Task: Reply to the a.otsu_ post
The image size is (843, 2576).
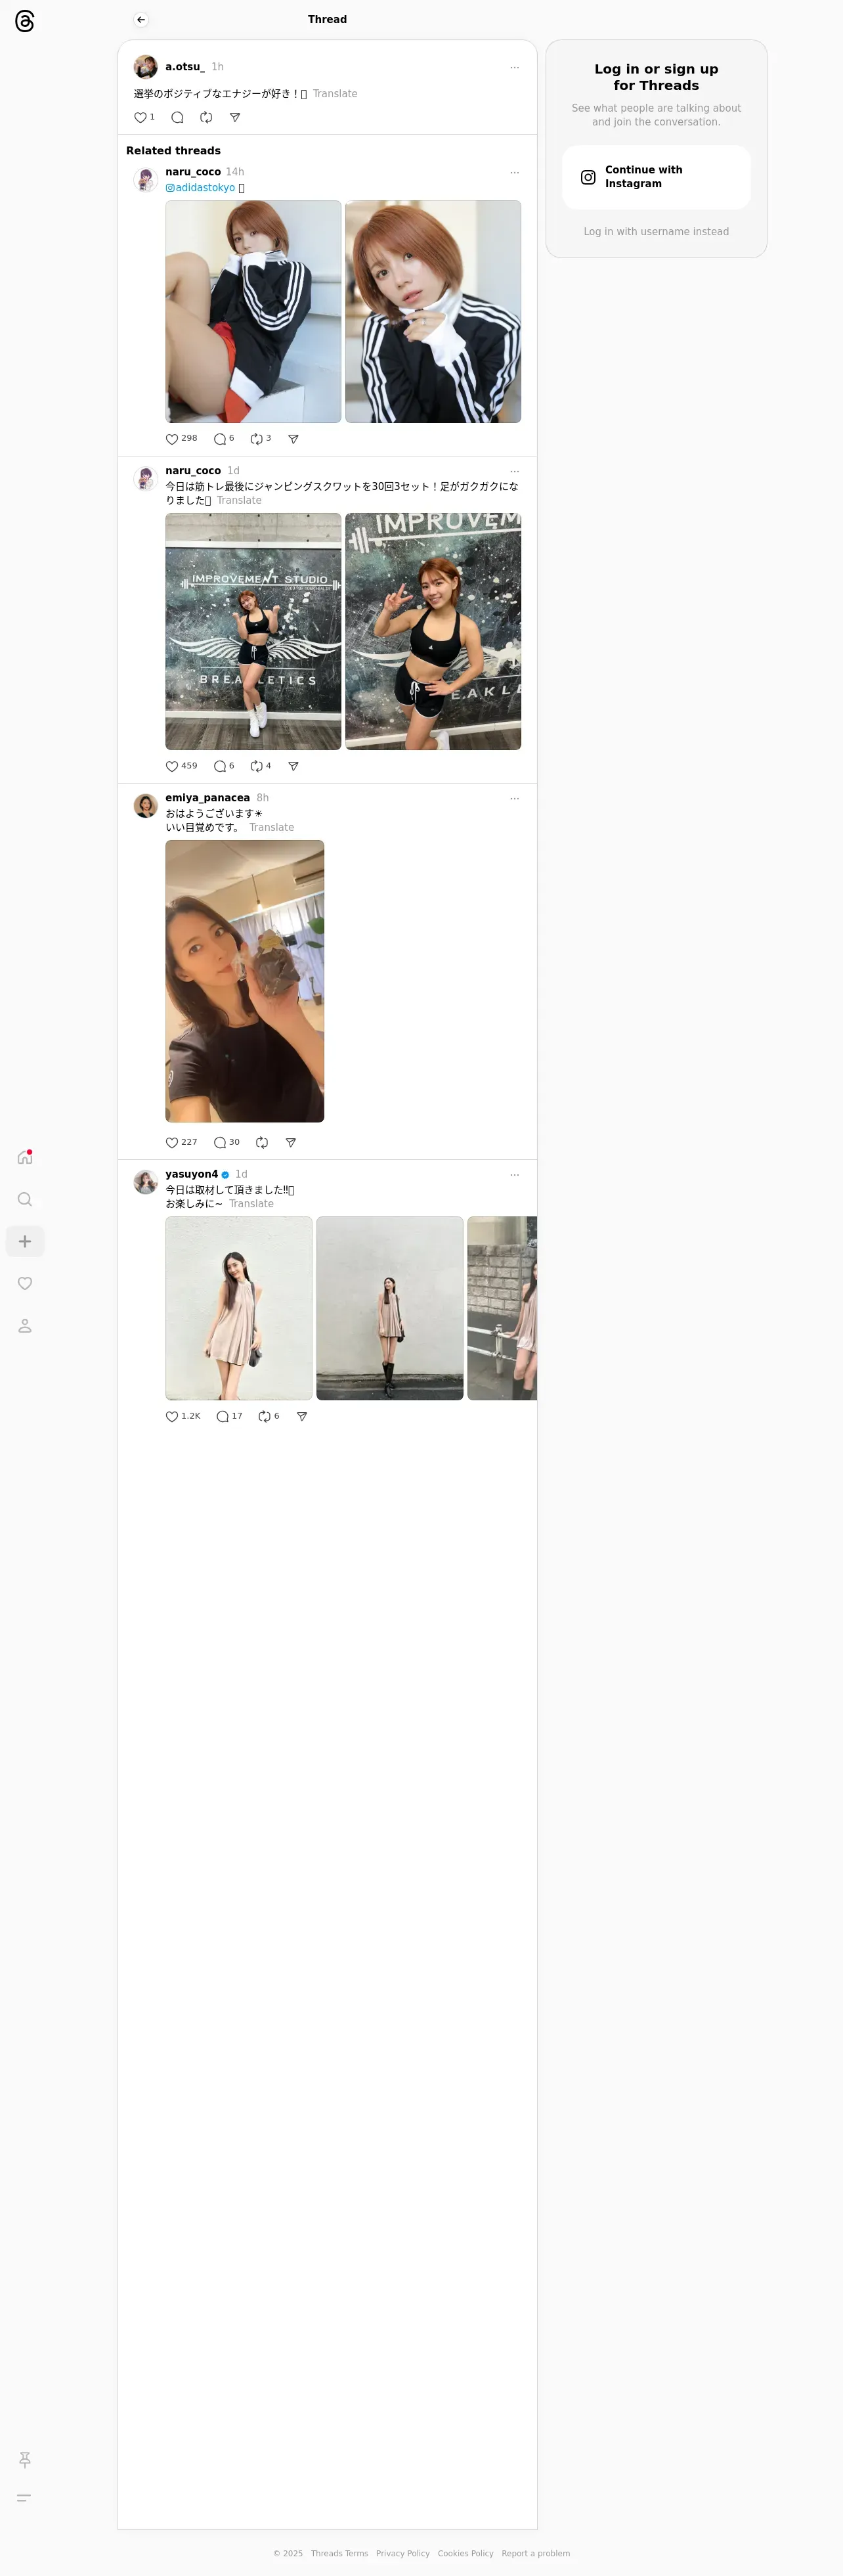Action: 177,118
